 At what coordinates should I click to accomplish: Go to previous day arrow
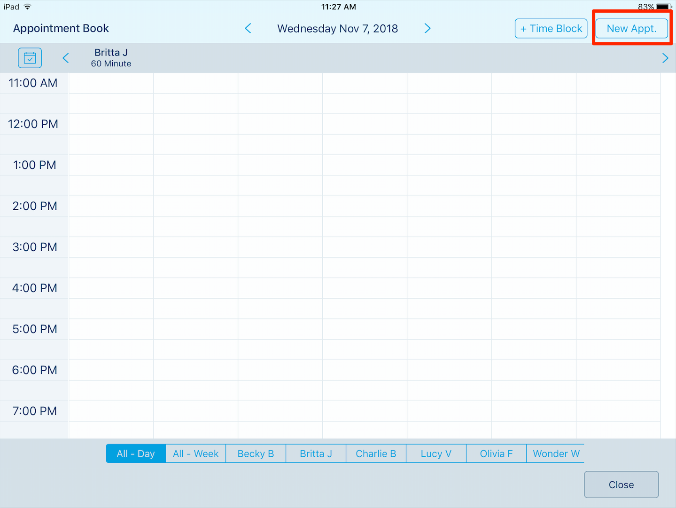248,29
